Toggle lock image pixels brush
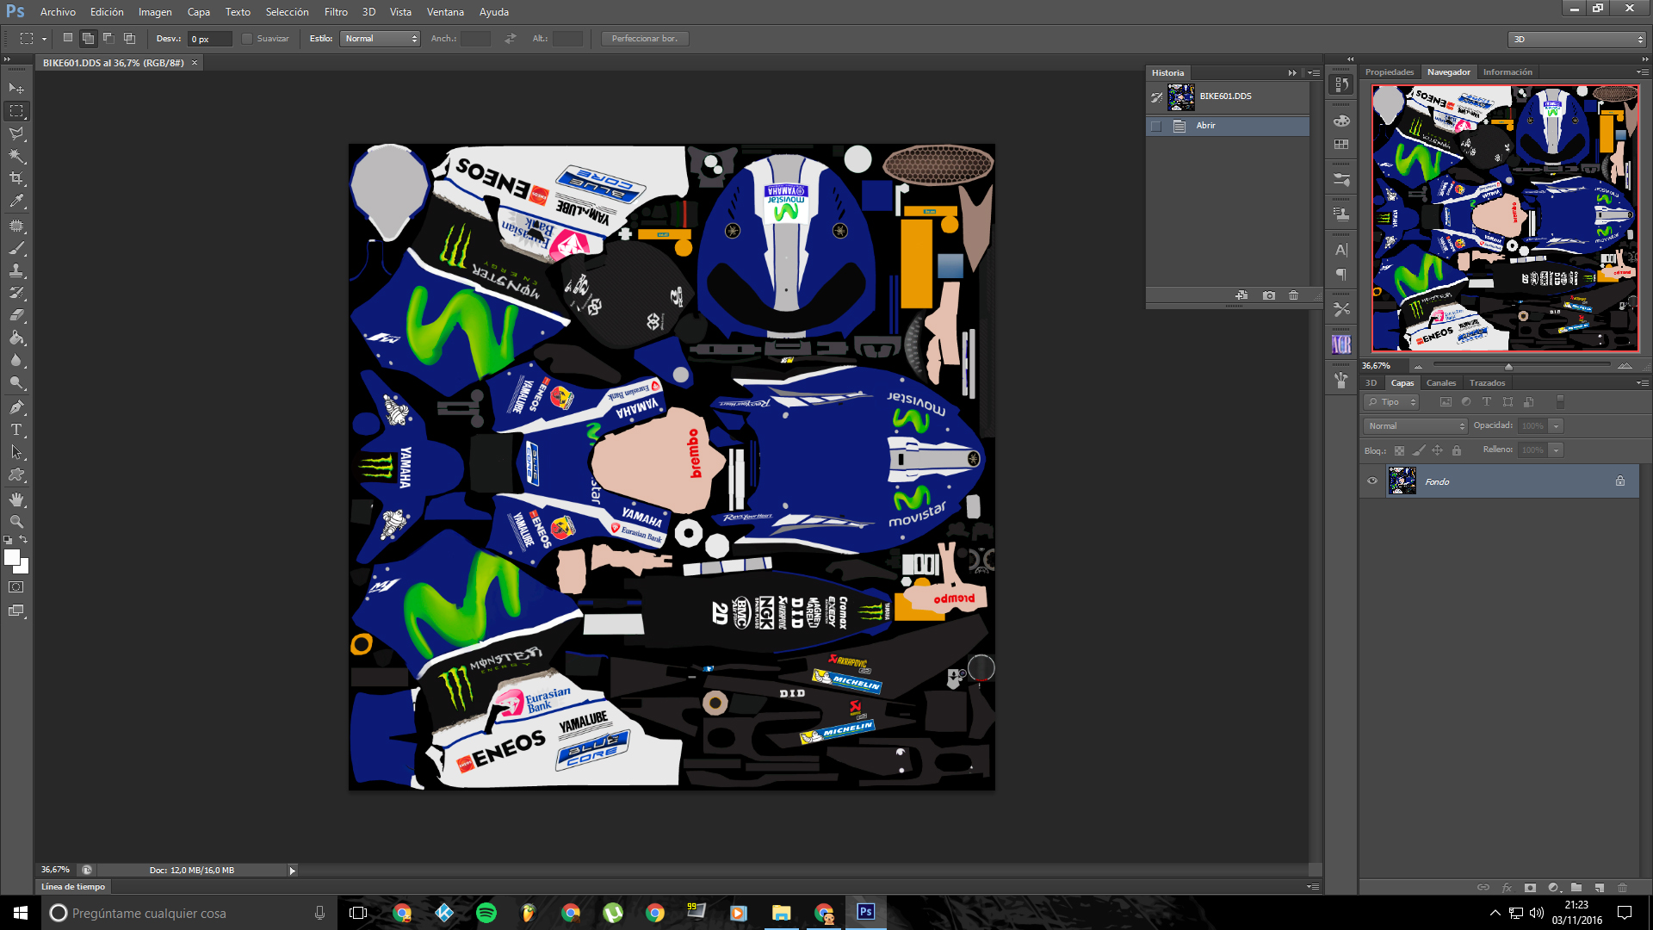Image resolution: width=1653 pixels, height=930 pixels. click(x=1419, y=450)
